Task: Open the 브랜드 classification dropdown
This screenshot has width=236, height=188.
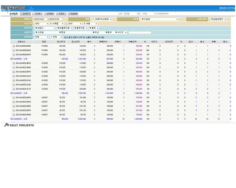Action: (45, 28)
